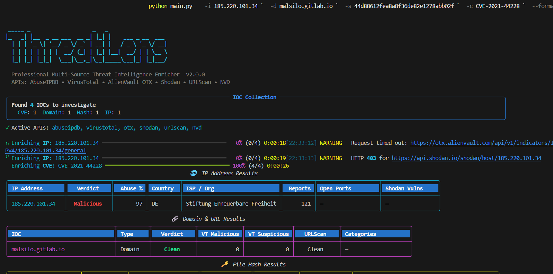Click shodan in the Active APIs list
This screenshot has width=553, height=274.
tap(149, 127)
